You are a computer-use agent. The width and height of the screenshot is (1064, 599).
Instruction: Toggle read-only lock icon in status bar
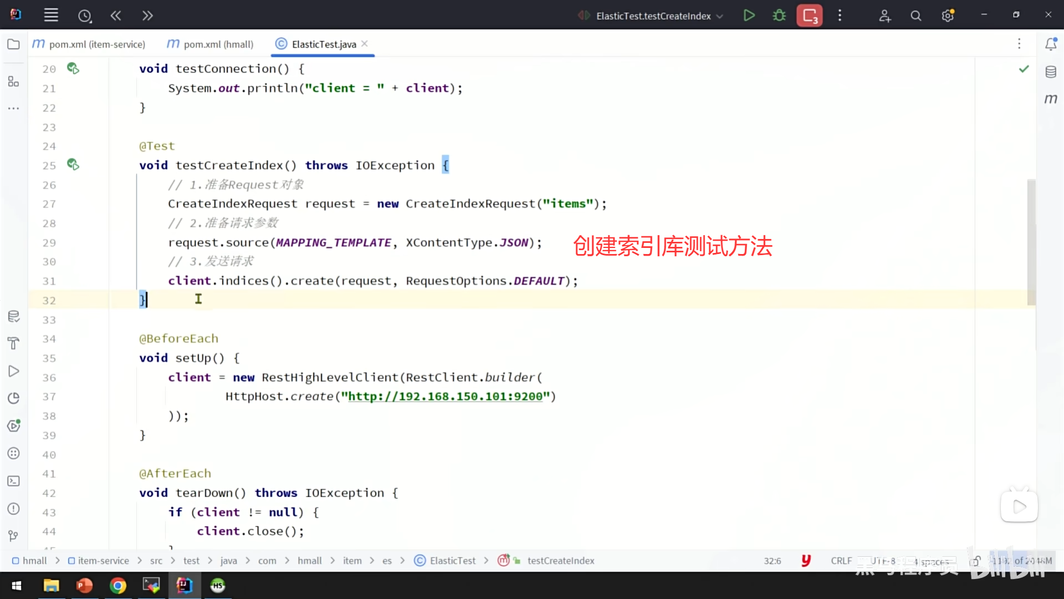point(976,561)
